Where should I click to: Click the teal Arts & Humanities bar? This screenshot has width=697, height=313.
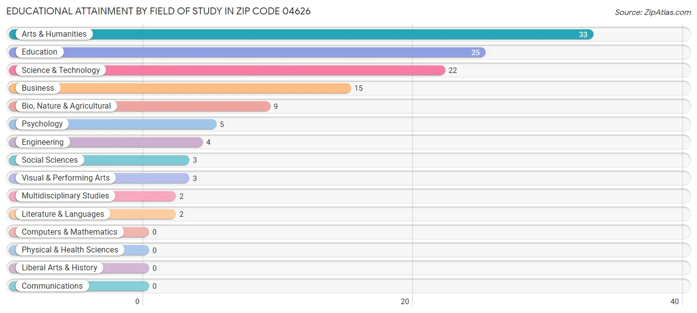[301, 34]
